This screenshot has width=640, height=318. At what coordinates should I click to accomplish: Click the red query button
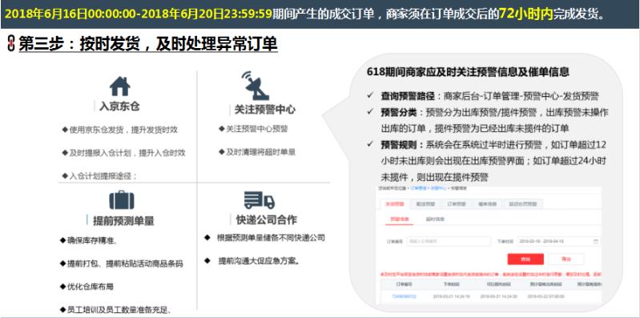[x=525, y=260]
